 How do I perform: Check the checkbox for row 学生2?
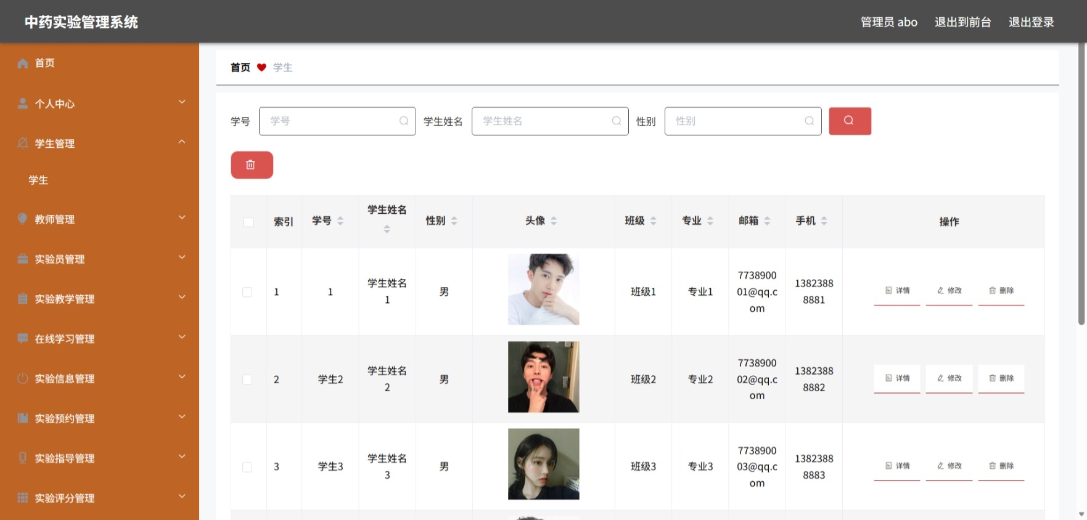(247, 380)
